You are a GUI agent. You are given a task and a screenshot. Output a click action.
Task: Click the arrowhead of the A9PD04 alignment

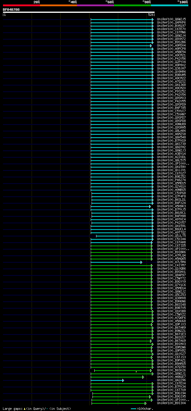[x=151, y=46]
